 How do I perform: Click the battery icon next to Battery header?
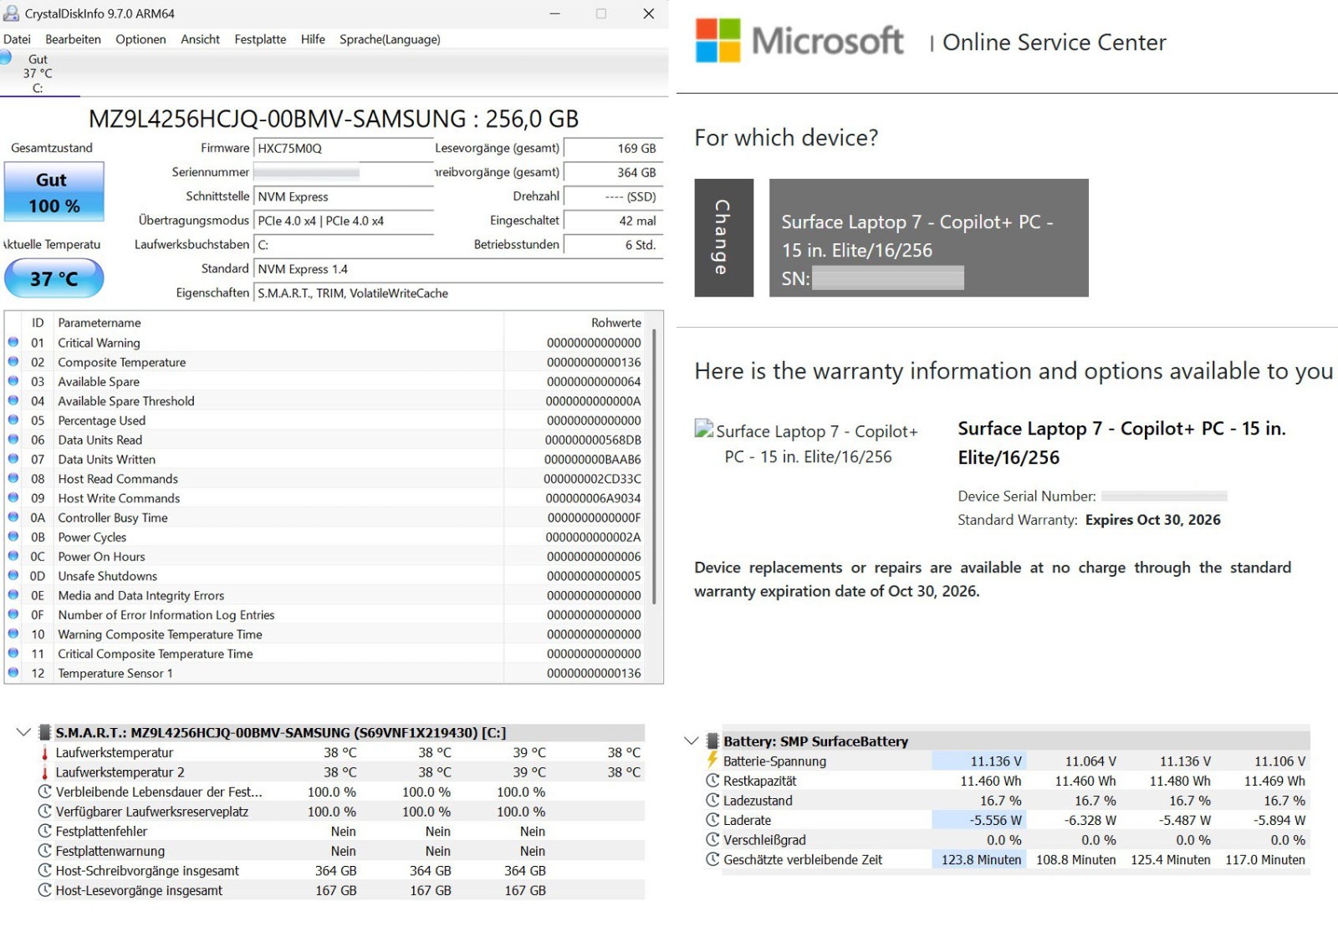click(712, 741)
